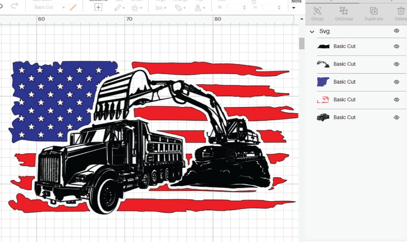Collapse the Svg layer group

pos(312,31)
